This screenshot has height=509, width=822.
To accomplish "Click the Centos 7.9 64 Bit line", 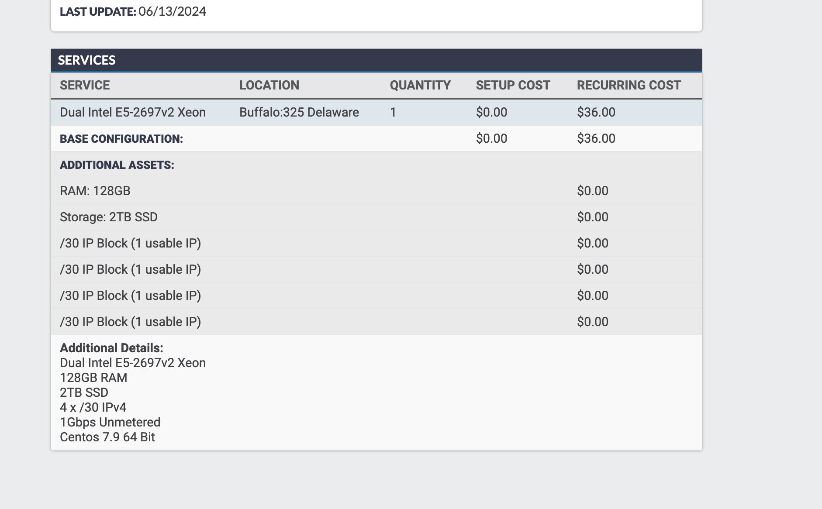I will pos(107,437).
